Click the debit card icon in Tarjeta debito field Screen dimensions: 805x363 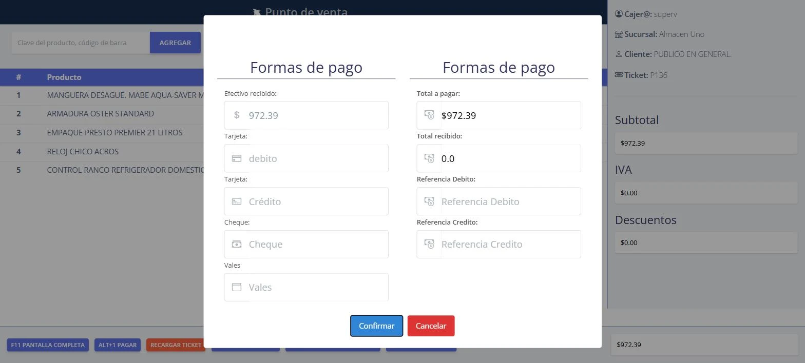237,158
